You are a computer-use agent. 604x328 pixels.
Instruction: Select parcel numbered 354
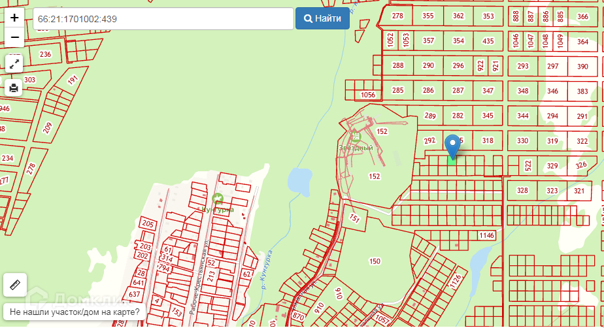click(x=458, y=41)
